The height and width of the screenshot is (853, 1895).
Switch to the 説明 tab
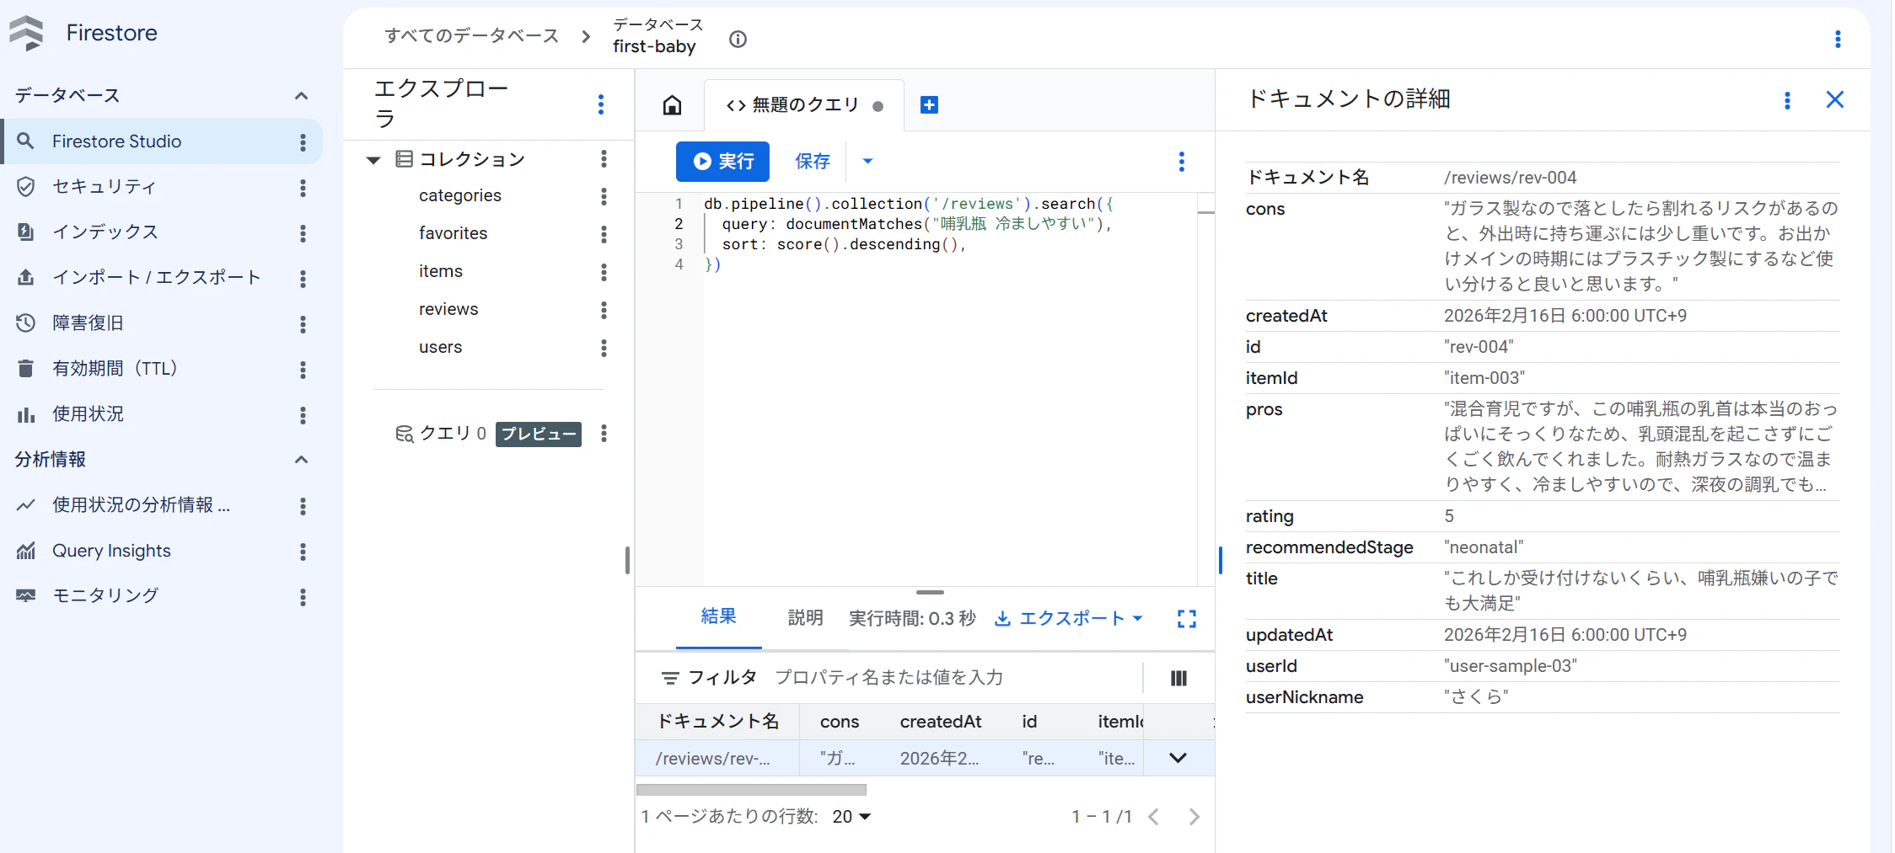click(x=805, y=619)
